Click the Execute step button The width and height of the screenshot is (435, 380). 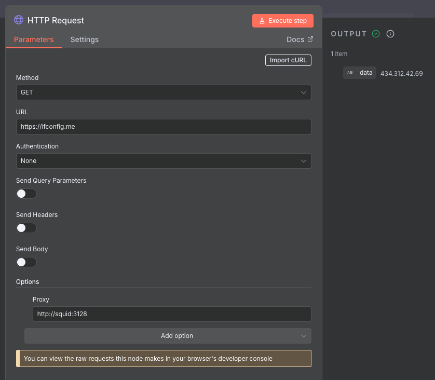(x=283, y=21)
